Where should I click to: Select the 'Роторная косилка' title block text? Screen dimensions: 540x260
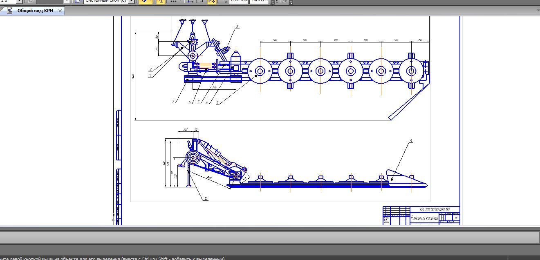[424, 218]
